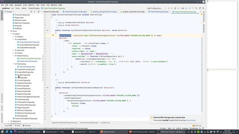Viewport: 239px width, 134px height.
Task: Click the yellow inspection indicator top-right of editor
Action: (202, 15)
